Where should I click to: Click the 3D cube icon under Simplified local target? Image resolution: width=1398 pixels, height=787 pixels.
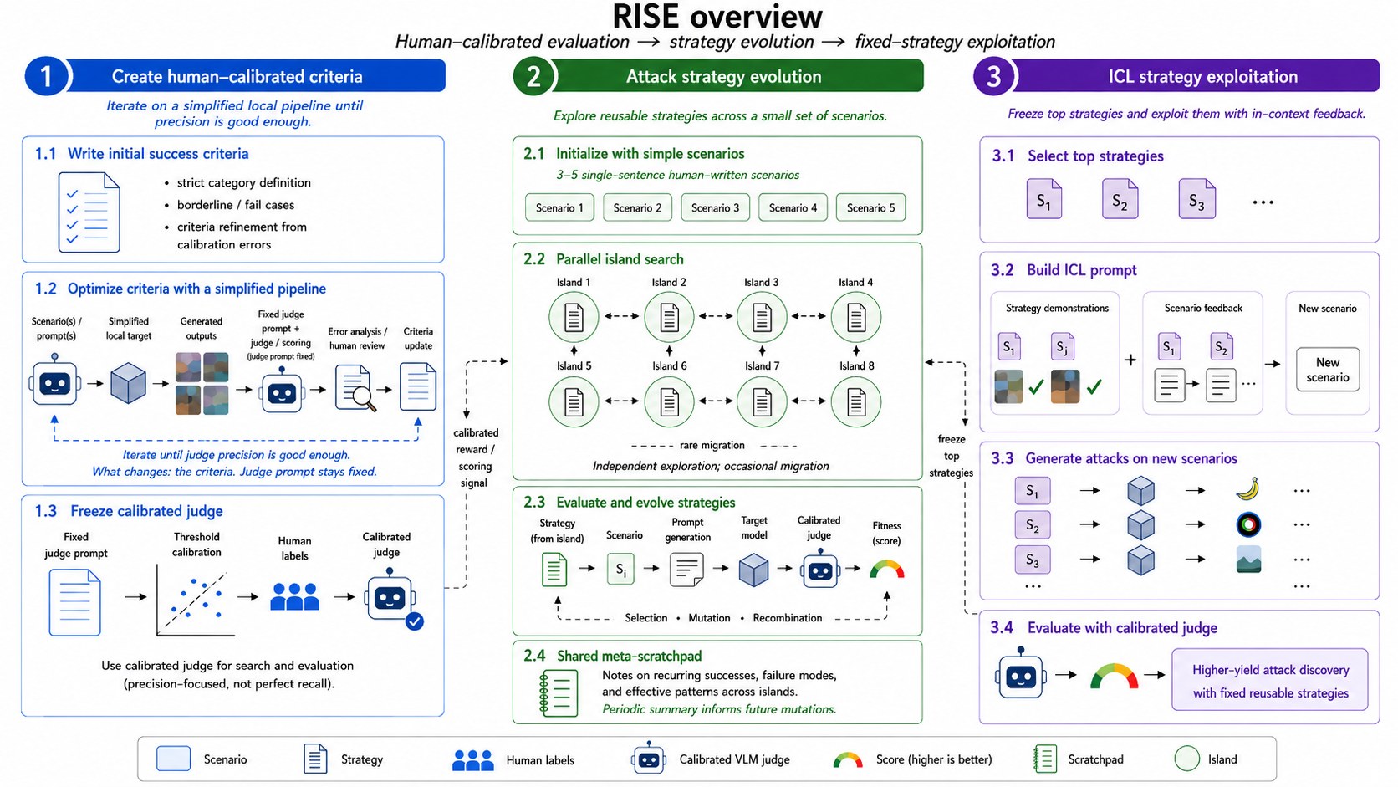pyautogui.click(x=128, y=384)
